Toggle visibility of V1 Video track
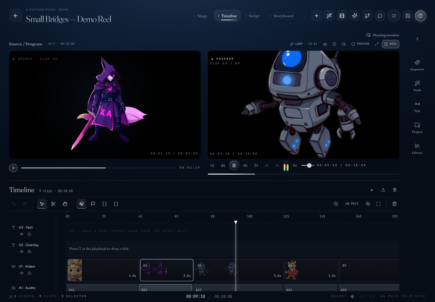 click(x=22, y=273)
